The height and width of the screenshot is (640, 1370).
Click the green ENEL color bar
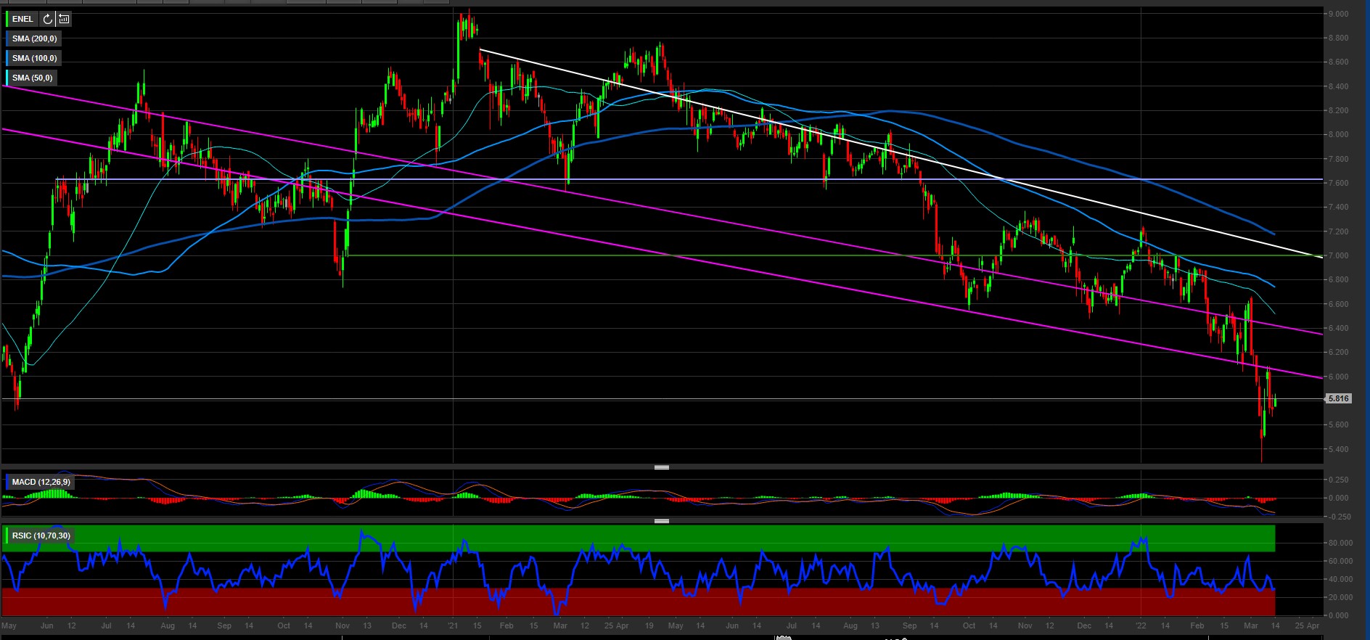[7, 19]
